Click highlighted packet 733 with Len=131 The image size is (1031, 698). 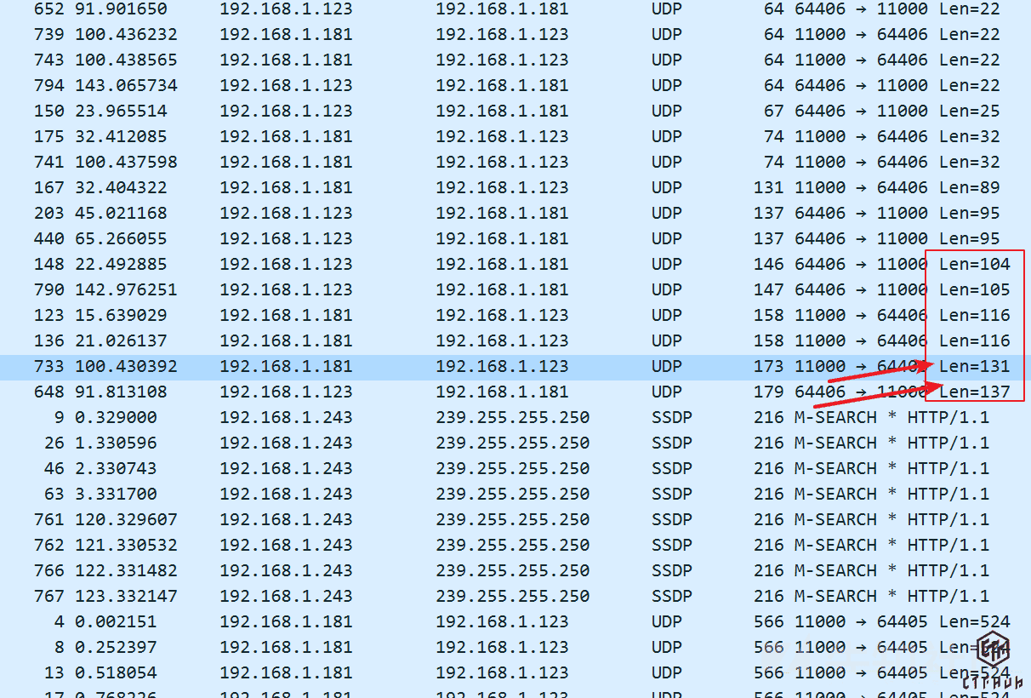click(x=510, y=367)
